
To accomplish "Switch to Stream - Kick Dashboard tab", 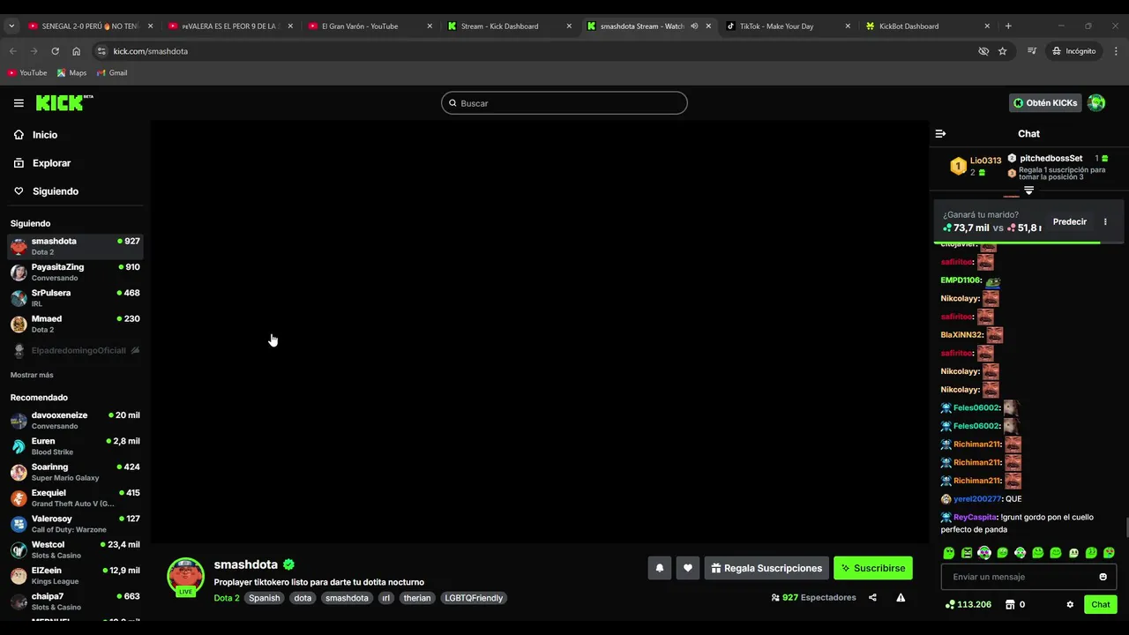I will tap(510, 26).
